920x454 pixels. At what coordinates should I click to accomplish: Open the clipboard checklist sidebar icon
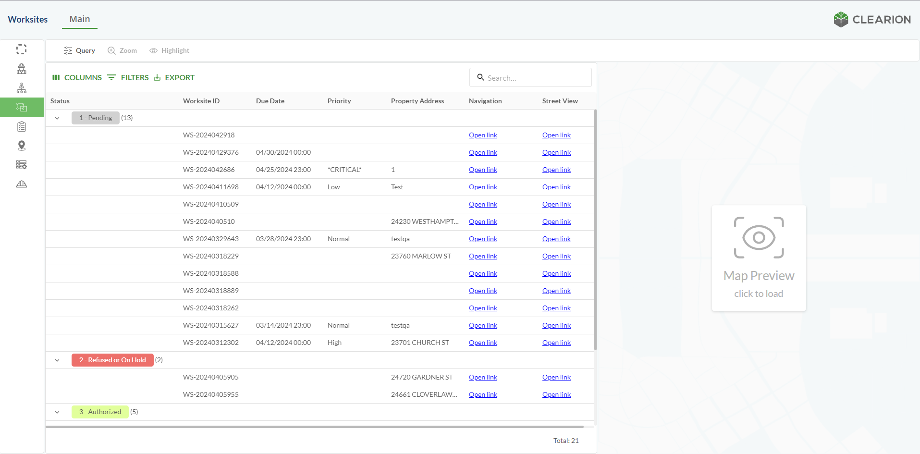coord(22,126)
